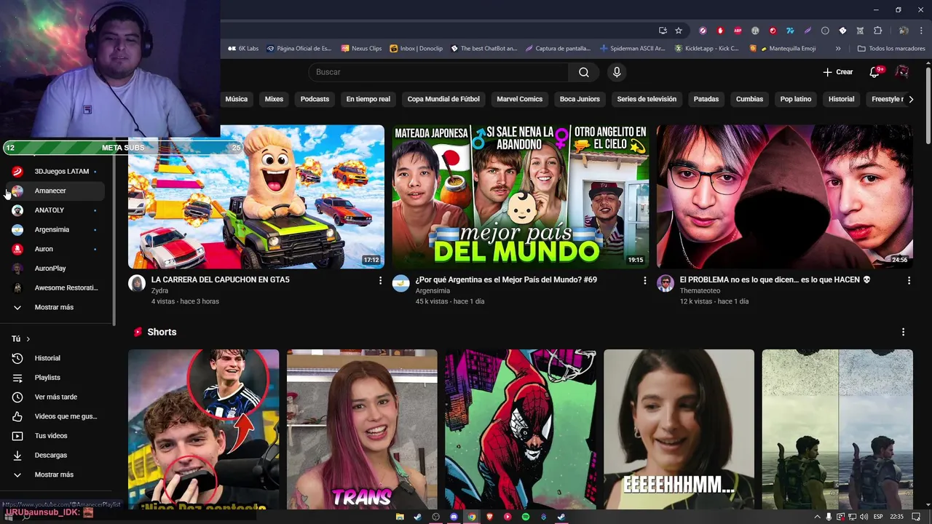This screenshot has height=524, width=932.
Task: Open Chrome extensions puzzle icon
Action: click(877, 31)
